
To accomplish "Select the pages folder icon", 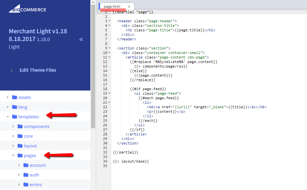I will [20, 155].
